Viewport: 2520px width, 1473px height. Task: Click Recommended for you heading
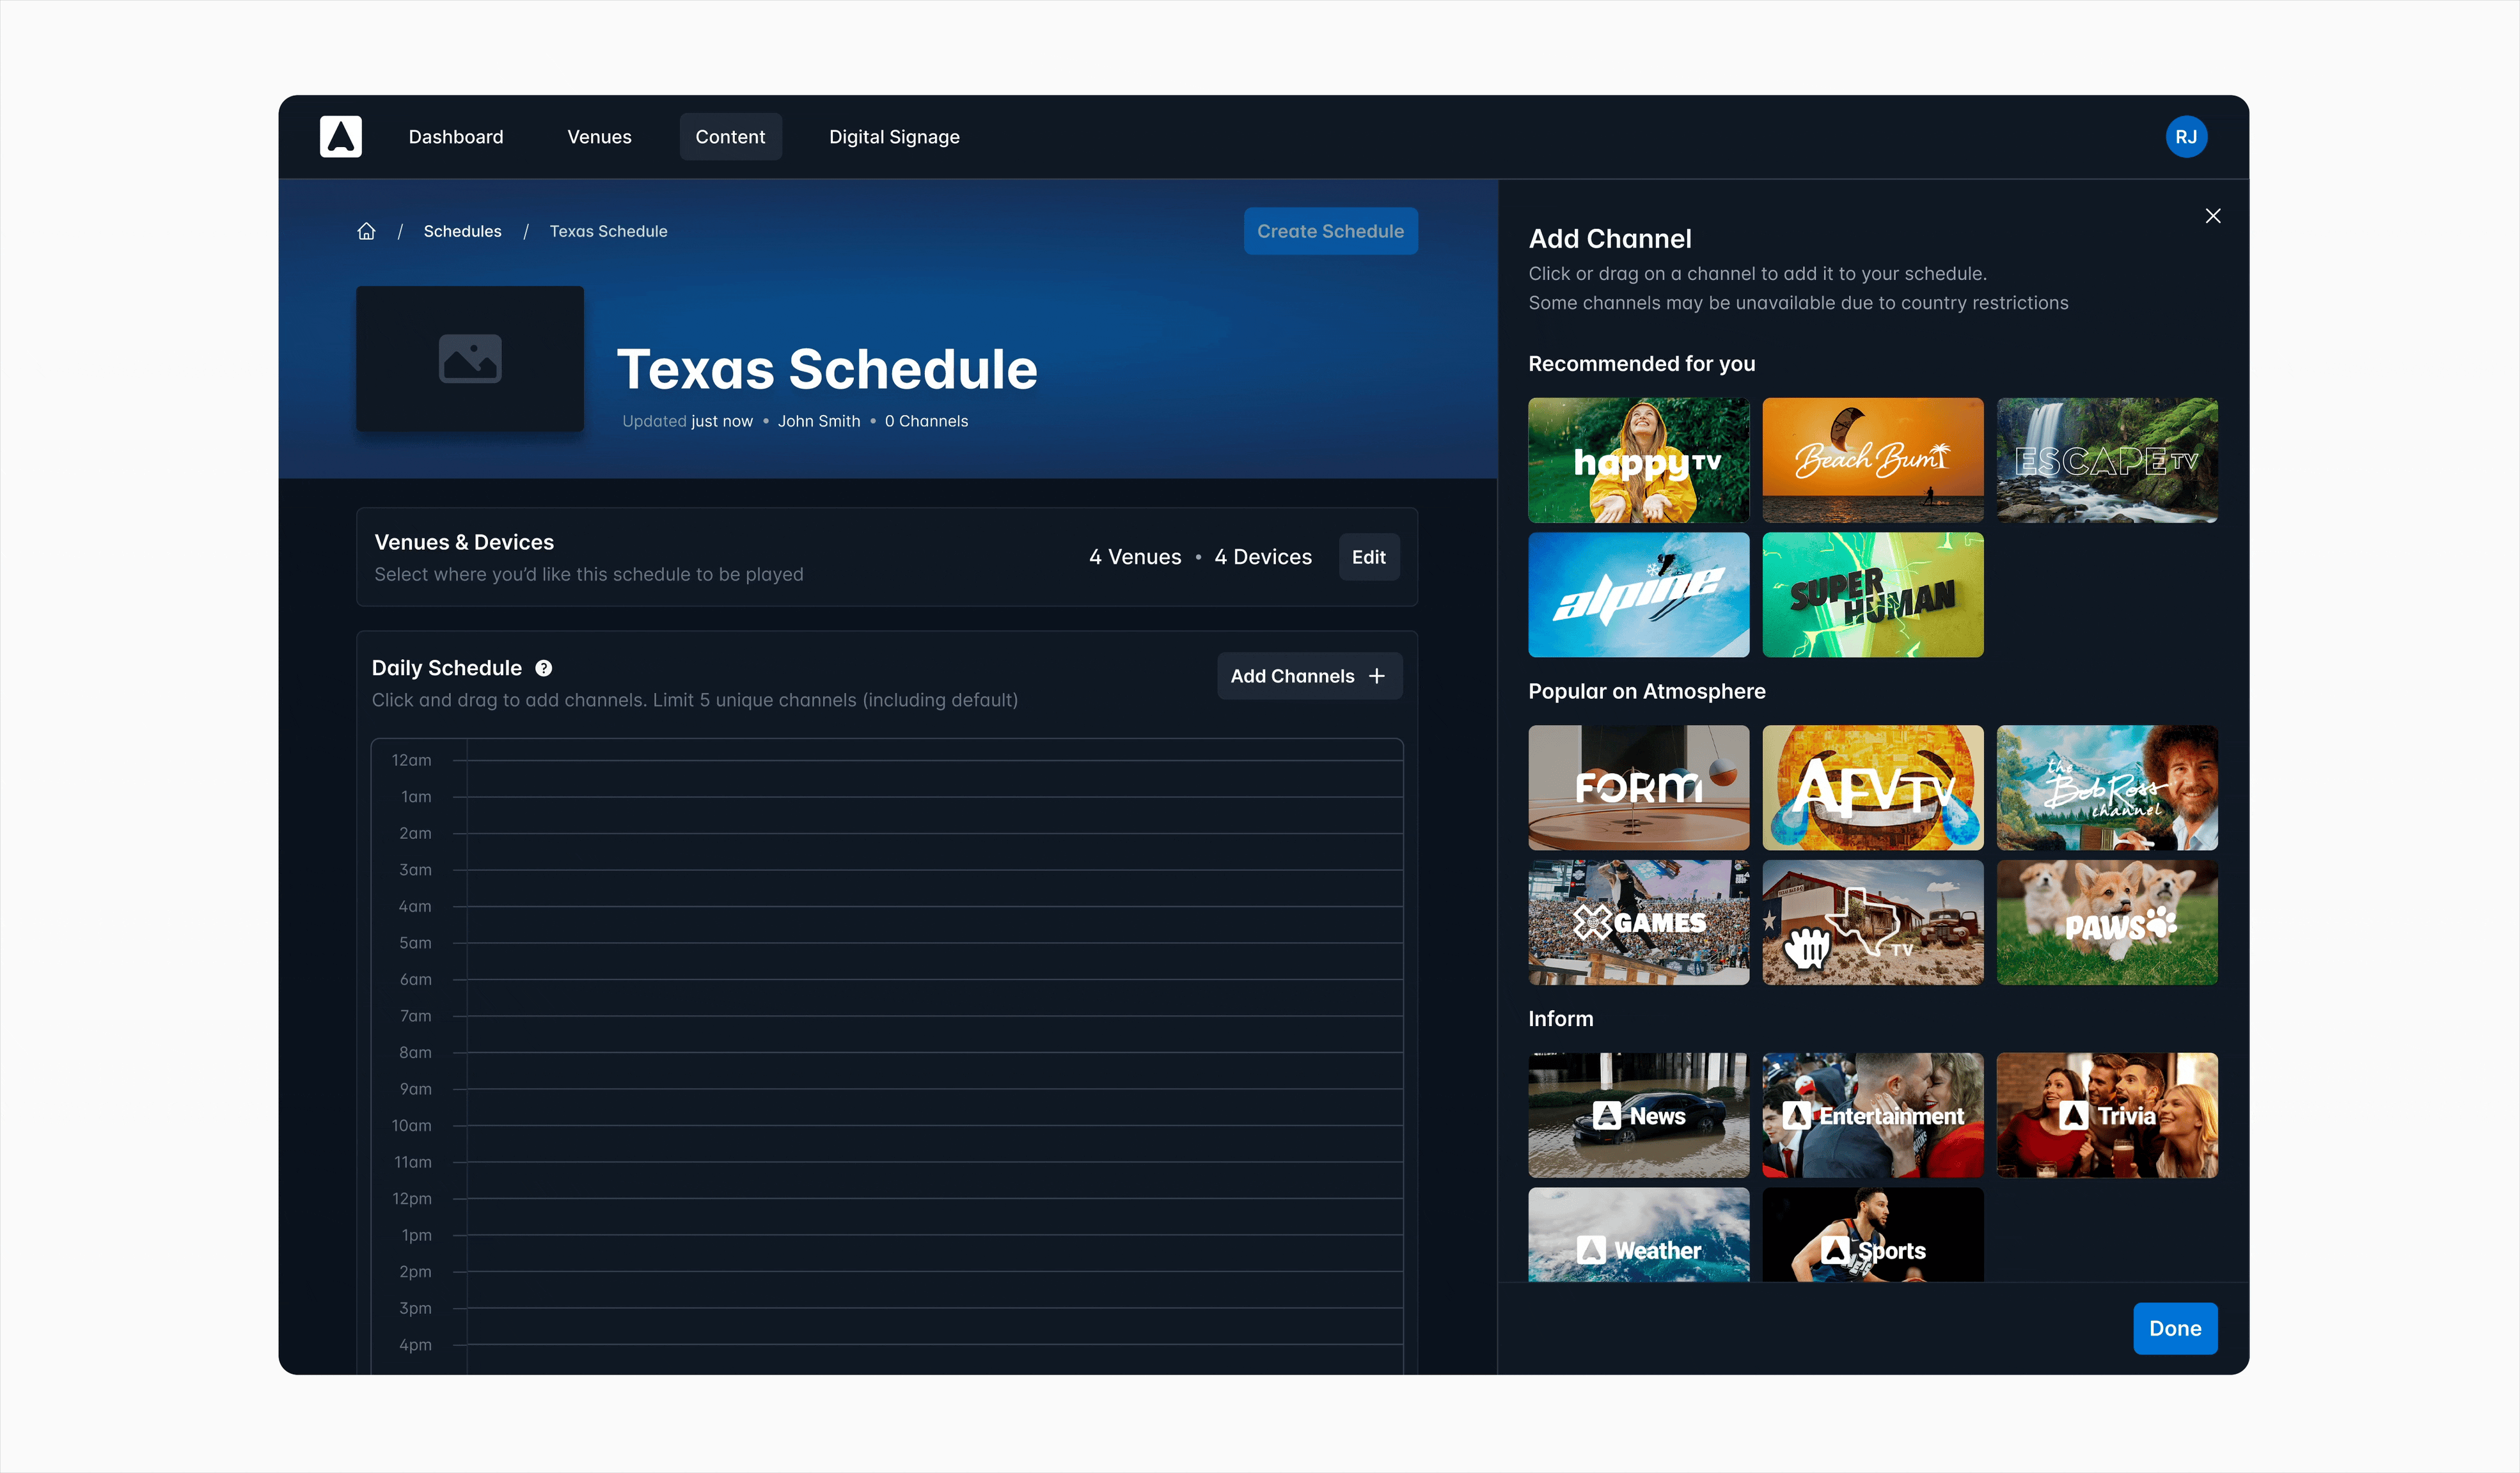click(x=1641, y=365)
